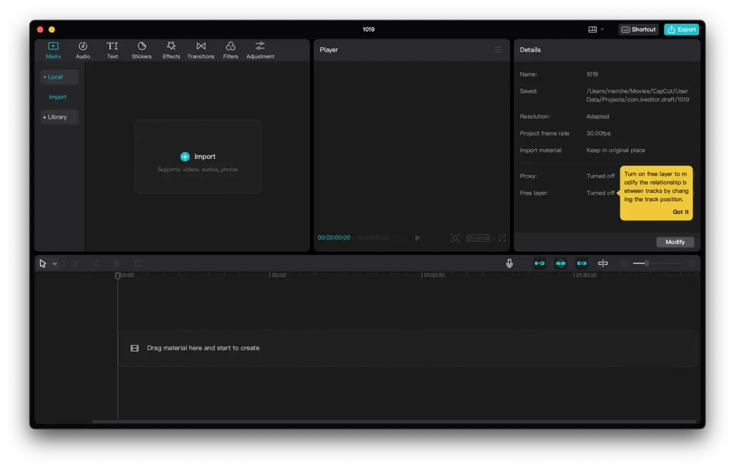Click the current timecode 00:00:00:00
This screenshot has width=735, height=468.
click(x=334, y=238)
